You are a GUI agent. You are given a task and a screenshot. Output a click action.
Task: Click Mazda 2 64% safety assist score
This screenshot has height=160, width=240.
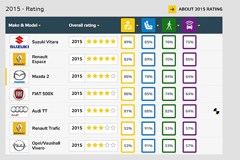(x=189, y=77)
